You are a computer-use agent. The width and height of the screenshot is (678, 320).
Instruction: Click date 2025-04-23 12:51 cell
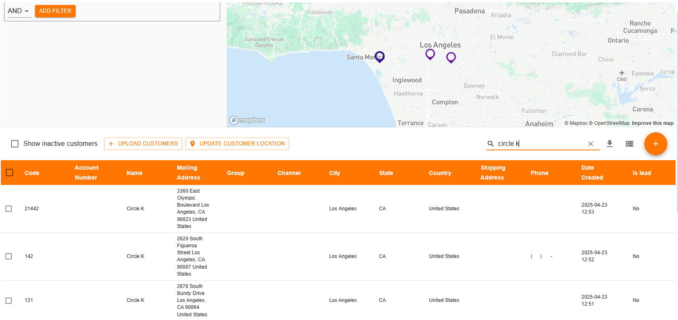coord(594,300)
